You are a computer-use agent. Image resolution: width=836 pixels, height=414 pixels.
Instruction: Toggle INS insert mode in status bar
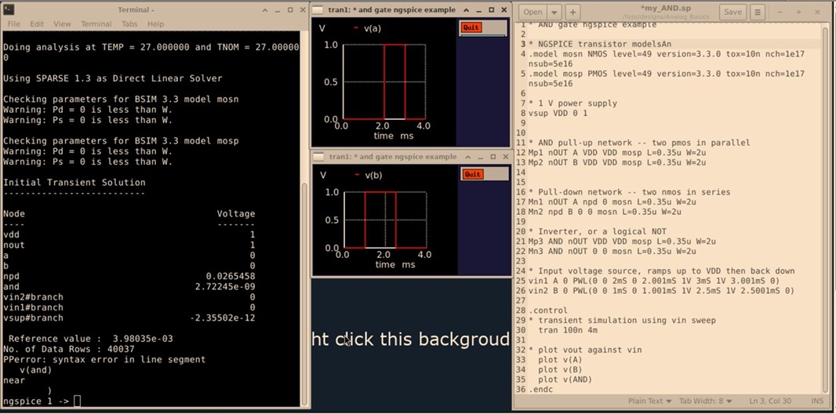point(817,401)
